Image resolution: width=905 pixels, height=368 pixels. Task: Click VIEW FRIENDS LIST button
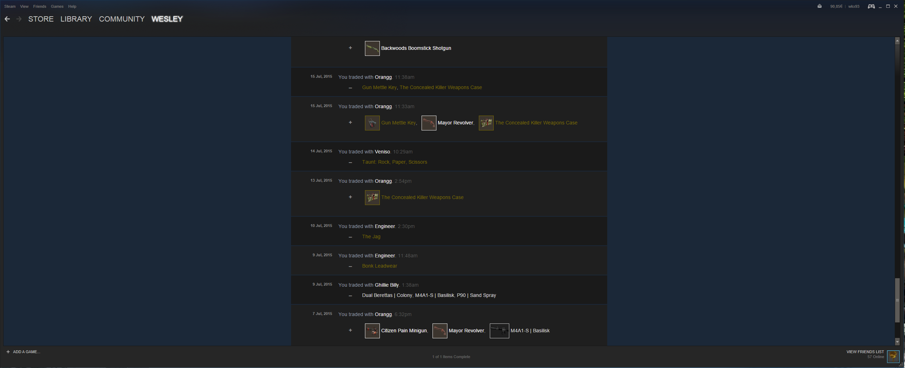pyautogui.click(x=865, y=352)
